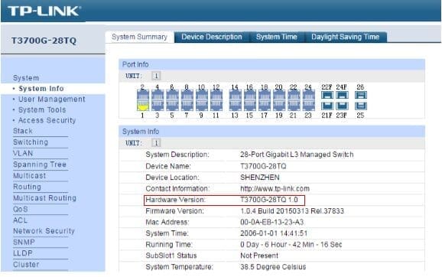Click the TP-LINK logo
Viewport: 442px width, 277px height.
(44, 11)
